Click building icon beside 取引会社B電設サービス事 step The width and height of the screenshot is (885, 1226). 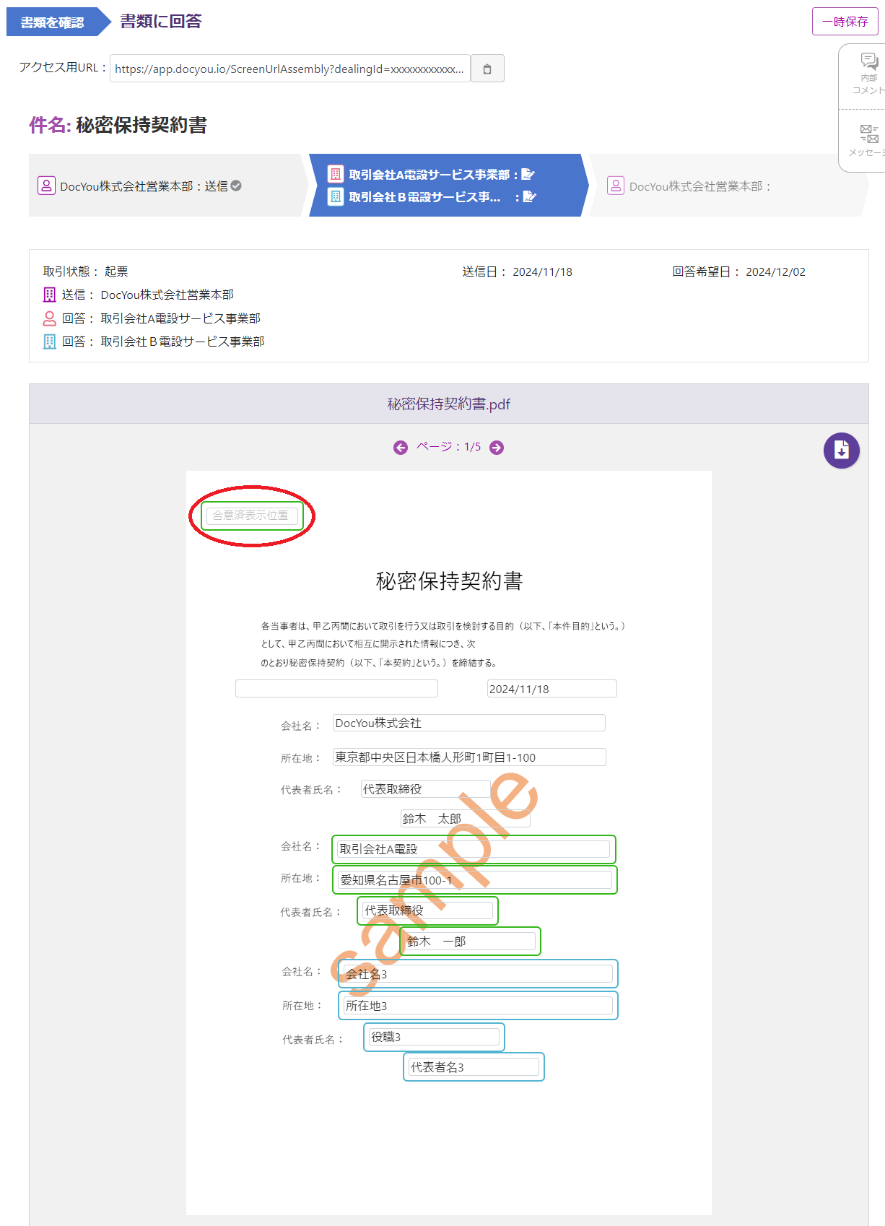click(336, 196)
